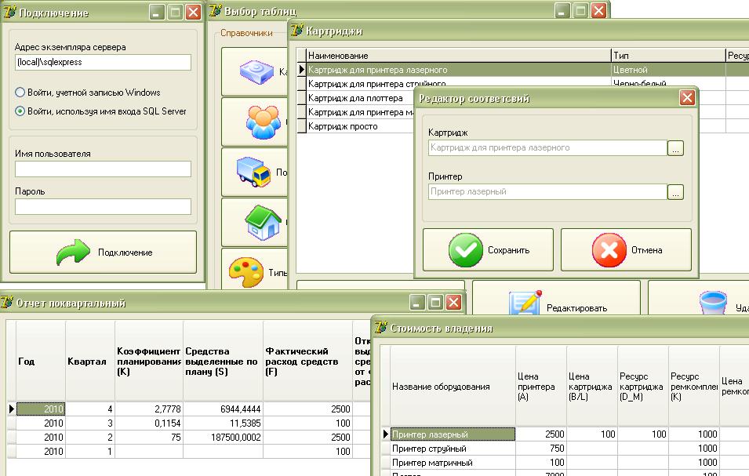Select SQL Server login name radio option
The width and height of the screenshot is (749, 476).
(20, 111)
